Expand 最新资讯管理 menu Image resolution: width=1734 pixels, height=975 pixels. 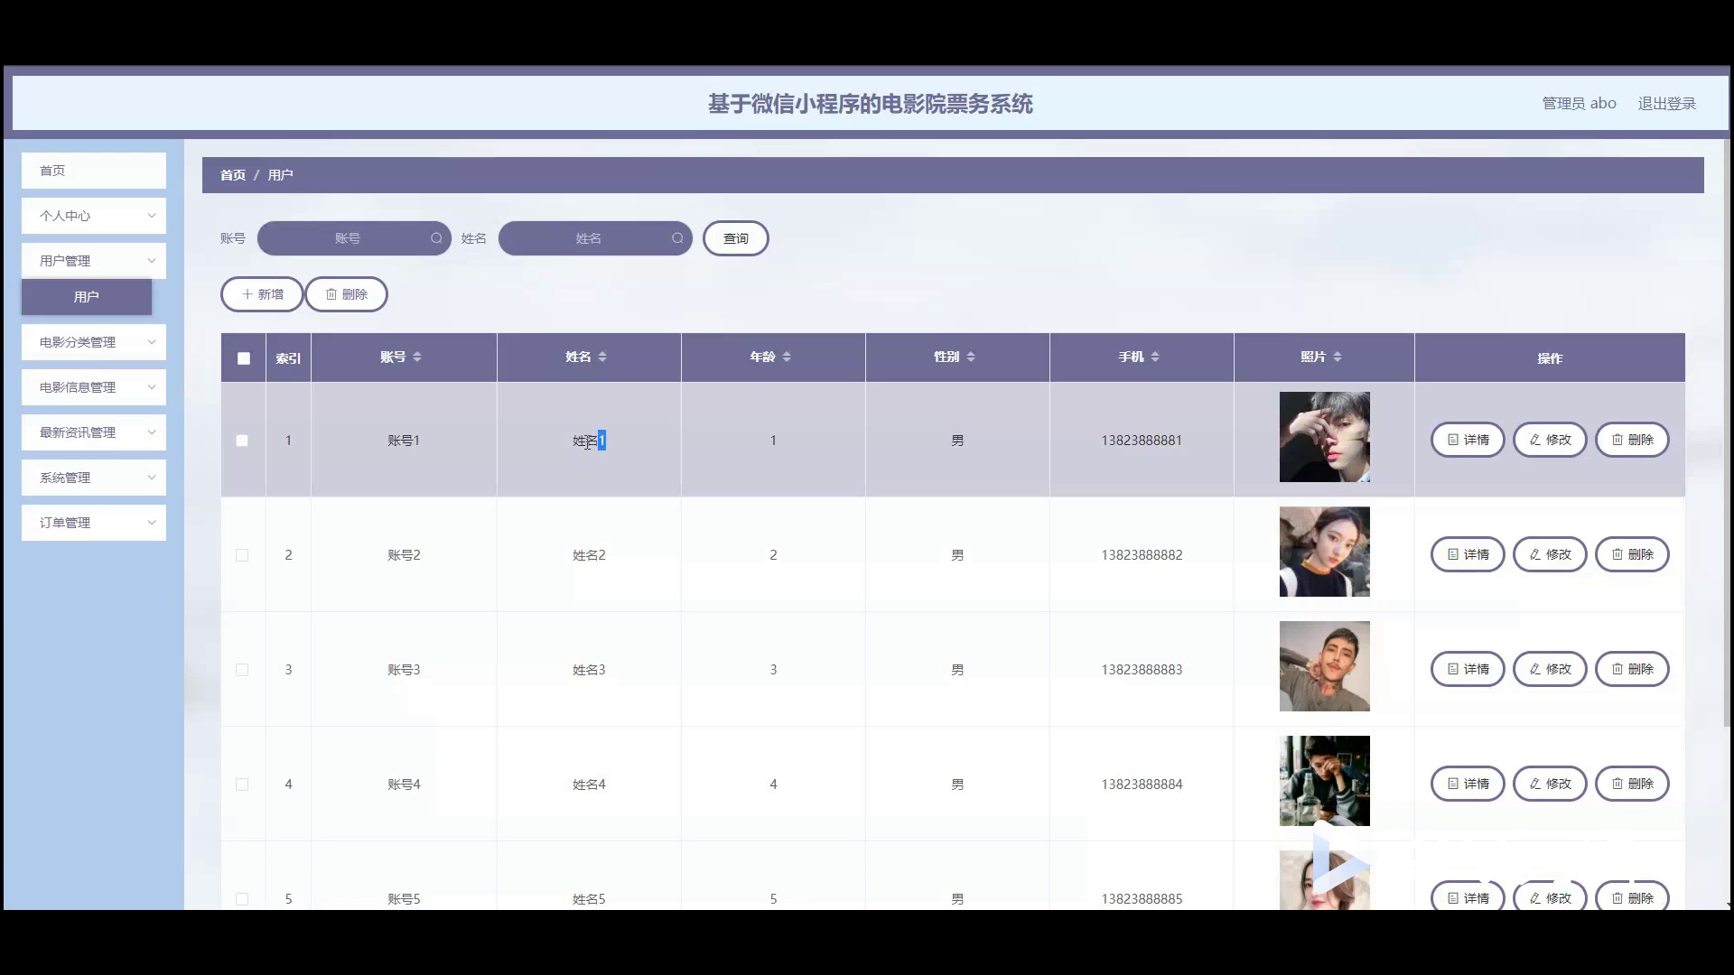point(94,432)
